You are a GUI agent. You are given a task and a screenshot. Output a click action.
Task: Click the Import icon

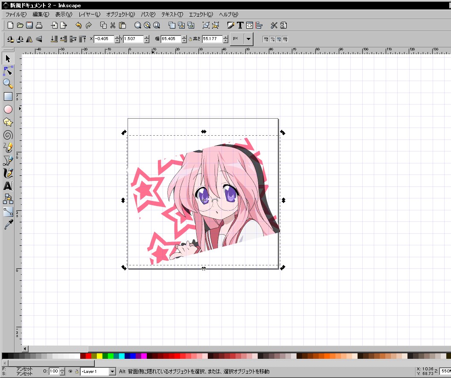coord(54,25)
